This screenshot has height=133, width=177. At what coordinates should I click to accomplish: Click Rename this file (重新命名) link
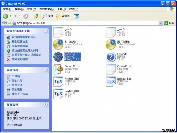click(x=24, y=37)
